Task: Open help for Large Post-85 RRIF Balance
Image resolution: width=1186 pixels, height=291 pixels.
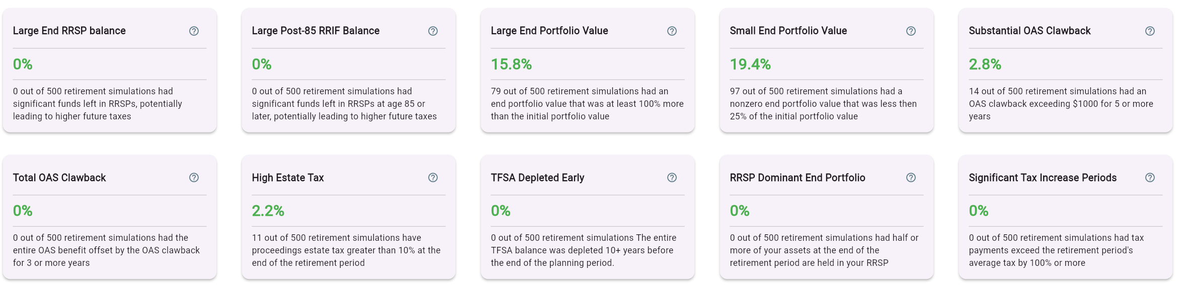Action: [433, 31]
